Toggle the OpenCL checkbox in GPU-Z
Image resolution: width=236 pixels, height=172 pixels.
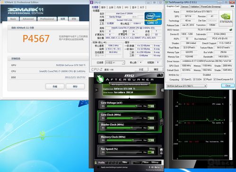click(x=183, y=79)
